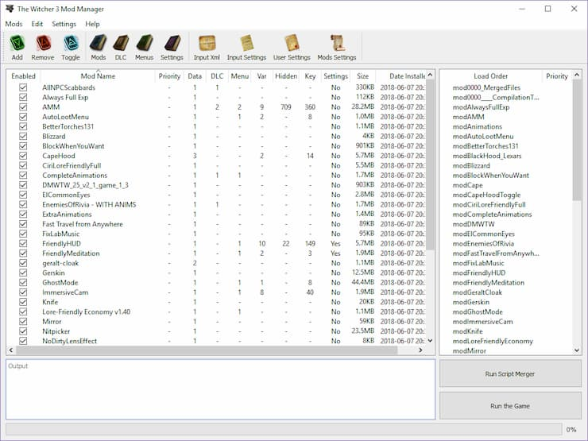
Task: Click load order scroll up arrow
Action: click(x=577, y=75)
